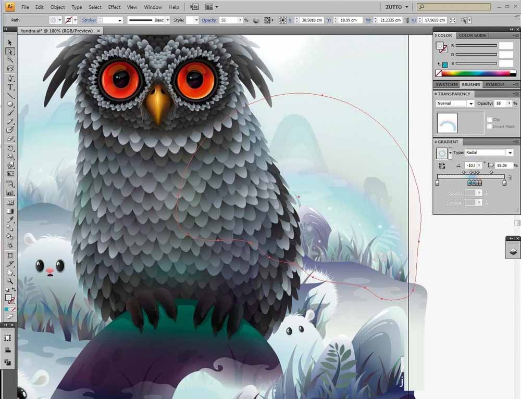521x399 pixels.
Task: Select the Scale tool
Action: [x=10, y=157]
